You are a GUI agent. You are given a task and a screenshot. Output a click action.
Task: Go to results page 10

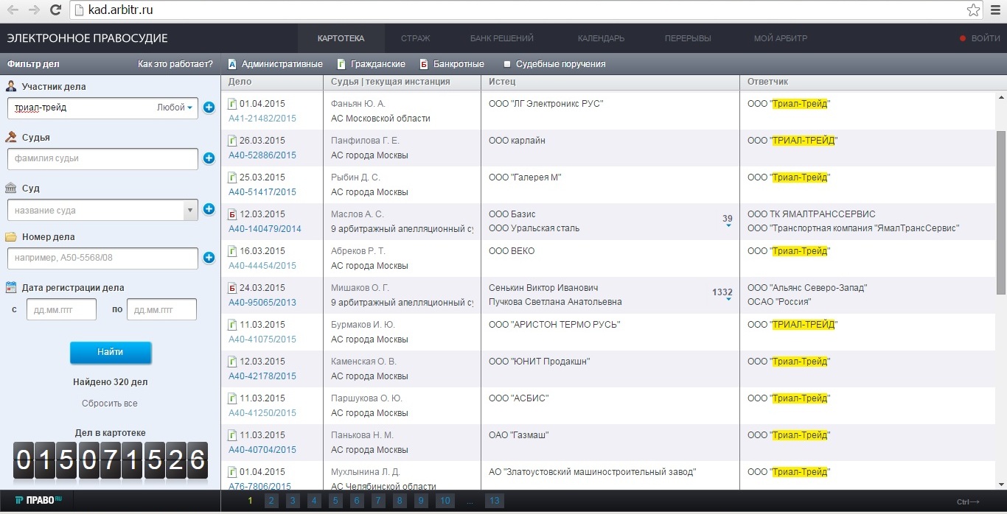click(445, 501)
